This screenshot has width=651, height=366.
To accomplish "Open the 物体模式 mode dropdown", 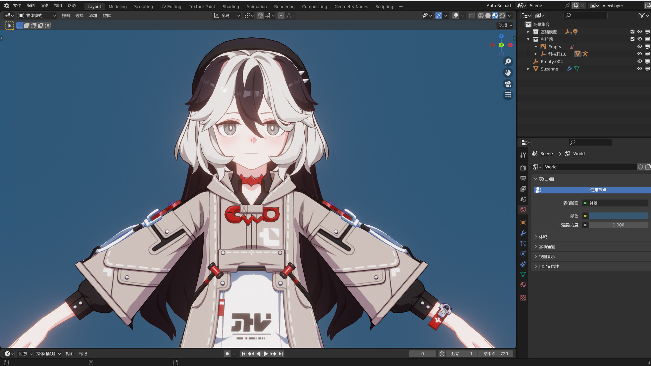I will [37, 16].
